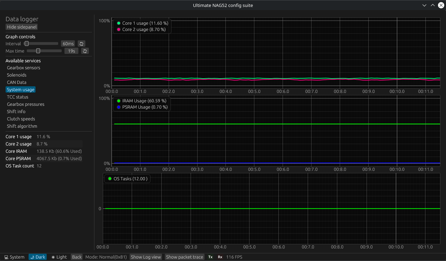
Task: Click the Rx indicator in status bar
Action: point(220,257)
